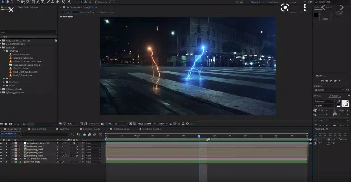Hide the Adjustment Layer 33 layer
This screenshot has height=182, width=351.
1,143
